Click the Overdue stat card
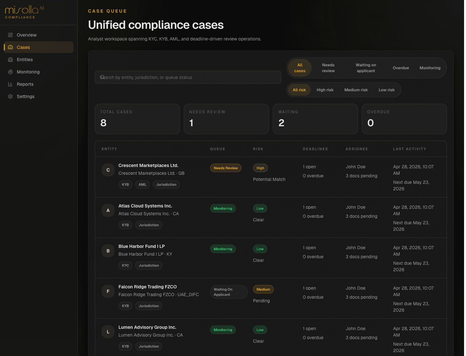 point(404,119)
